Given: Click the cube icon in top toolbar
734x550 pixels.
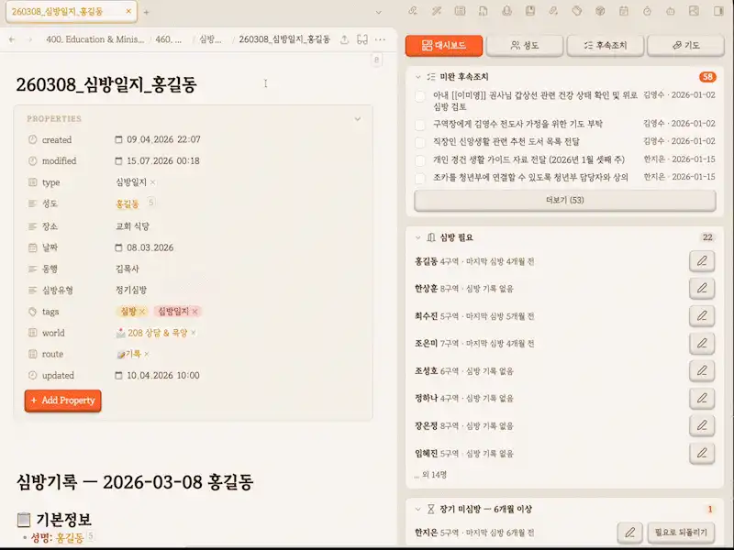Looking at the screenshot, I should (600, 11).
